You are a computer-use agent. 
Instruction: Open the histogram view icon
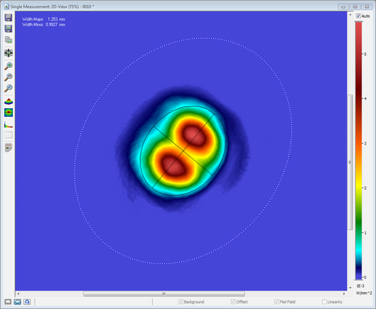[9, 124]
